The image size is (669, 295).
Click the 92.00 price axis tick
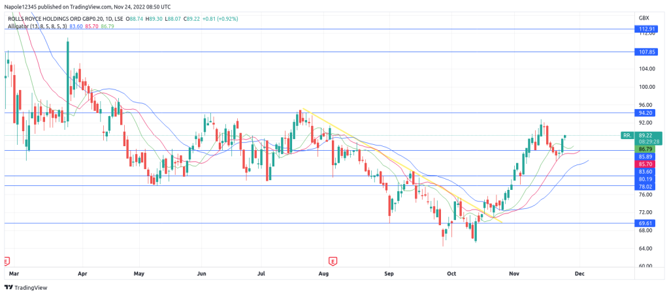coord(646,122)
